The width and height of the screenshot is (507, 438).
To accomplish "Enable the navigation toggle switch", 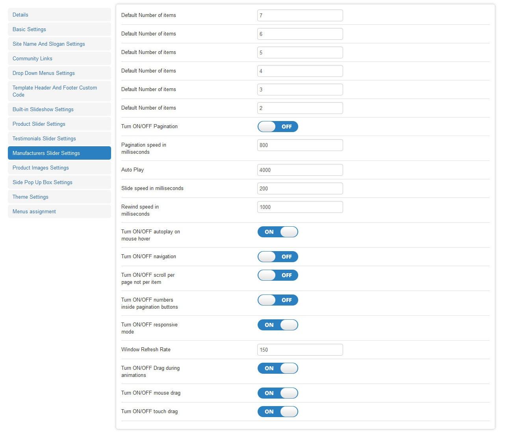I will point(278,257).
